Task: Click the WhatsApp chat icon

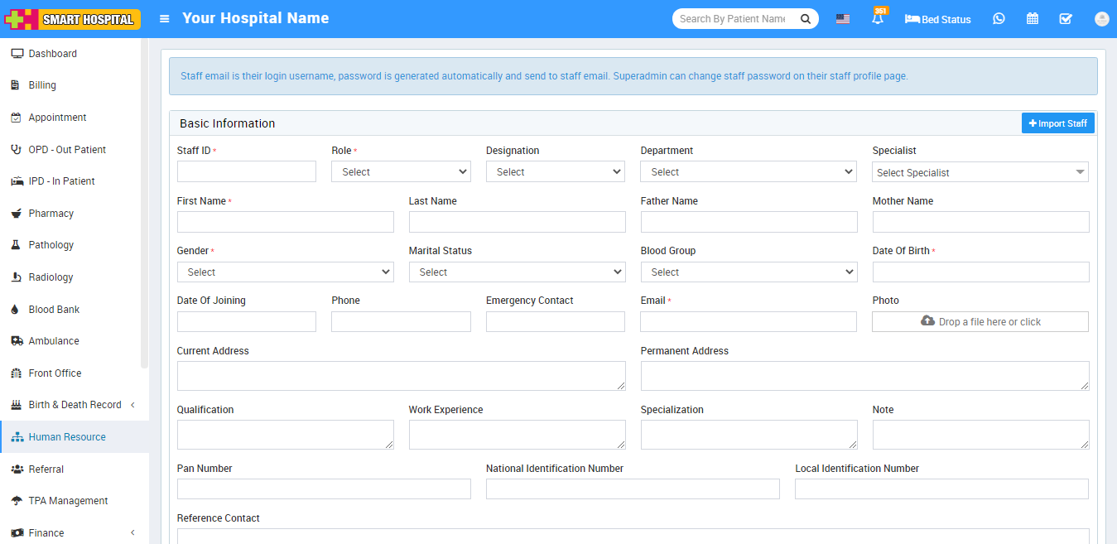Action: [x=999, y=19]
